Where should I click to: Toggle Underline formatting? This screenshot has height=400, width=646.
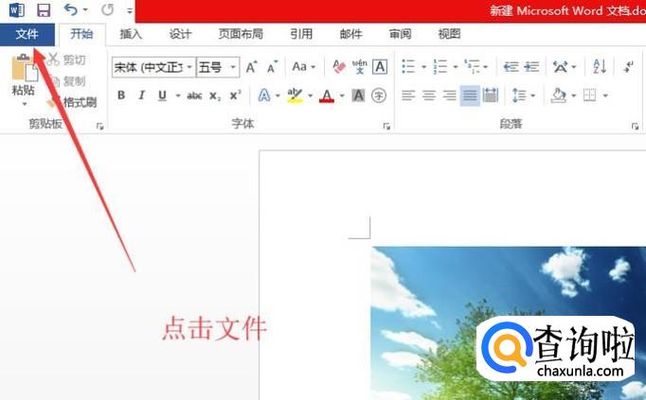pos(163,96)
